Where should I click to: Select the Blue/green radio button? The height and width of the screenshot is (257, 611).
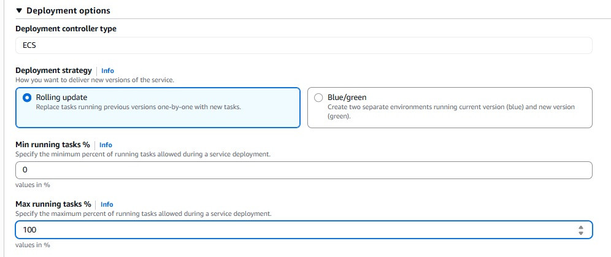[x=318, y=98]
